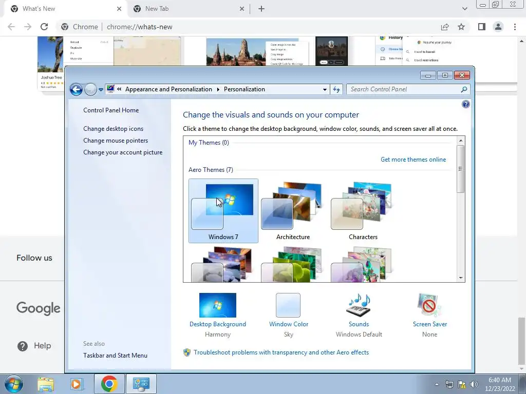Open Control Panel Home

tap(111, 110)
